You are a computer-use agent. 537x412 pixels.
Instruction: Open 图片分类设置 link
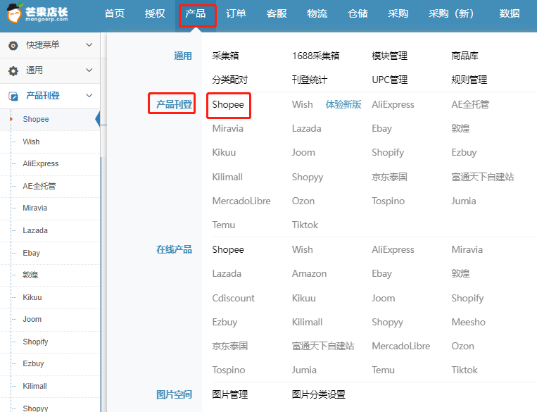319,395
